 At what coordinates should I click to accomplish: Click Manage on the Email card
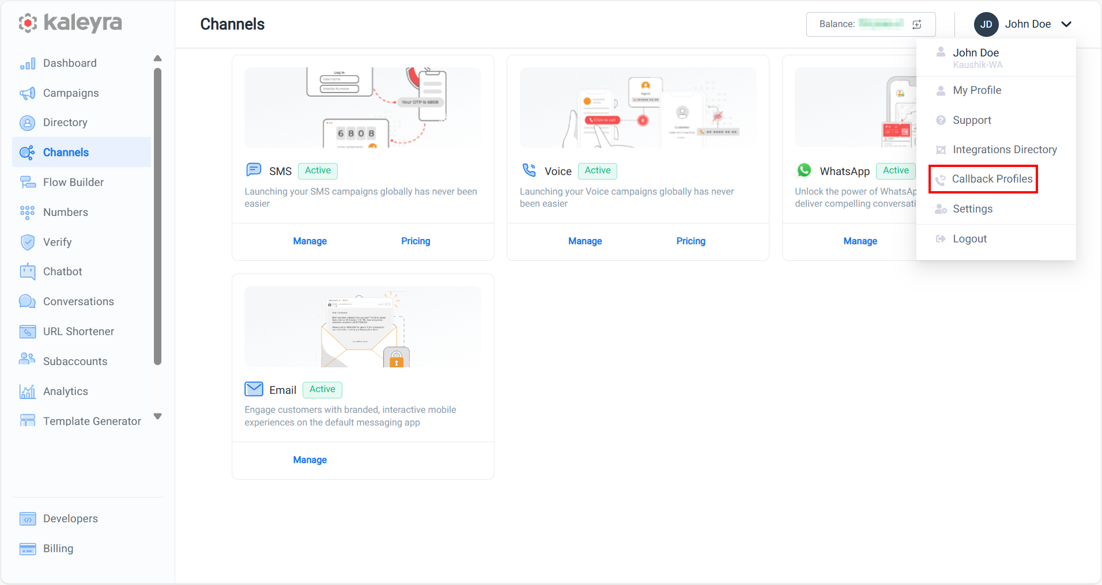[310, 460]
